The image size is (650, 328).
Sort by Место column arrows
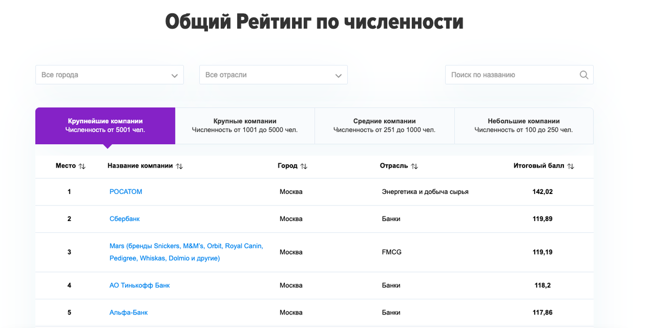(82, 166)
